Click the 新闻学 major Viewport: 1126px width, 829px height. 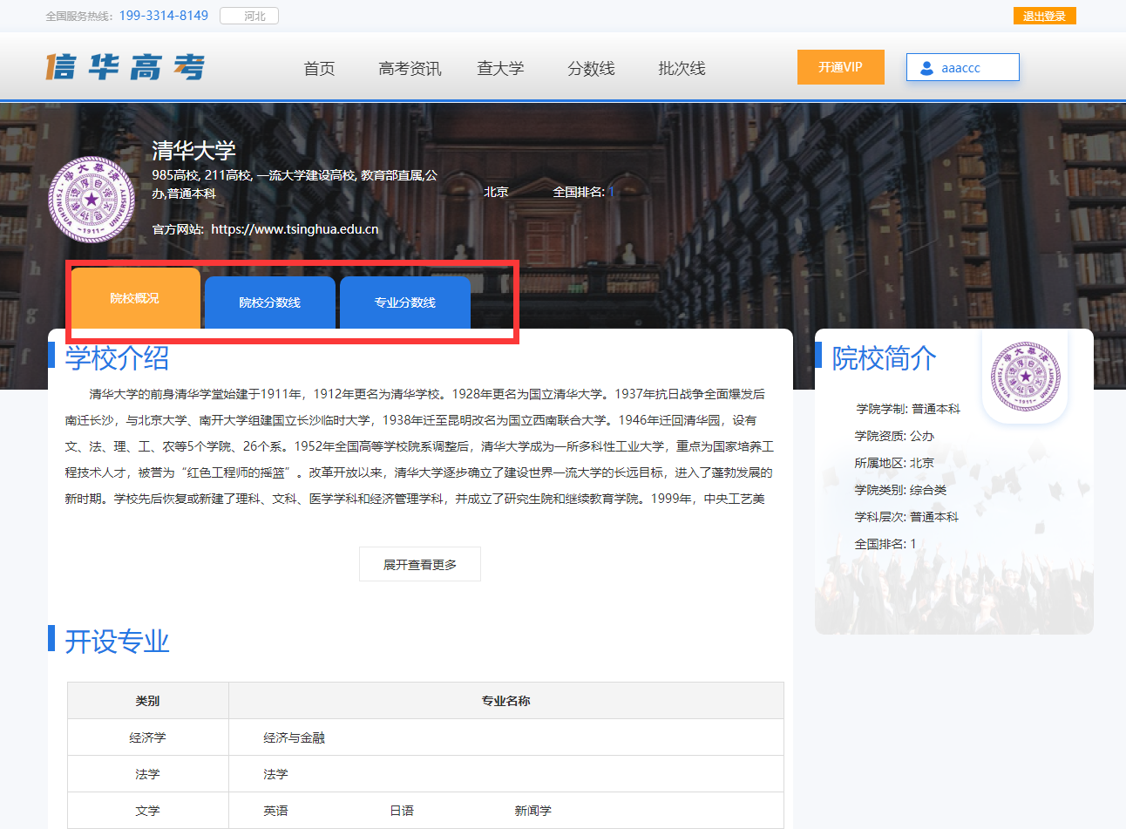click(532, 811)
